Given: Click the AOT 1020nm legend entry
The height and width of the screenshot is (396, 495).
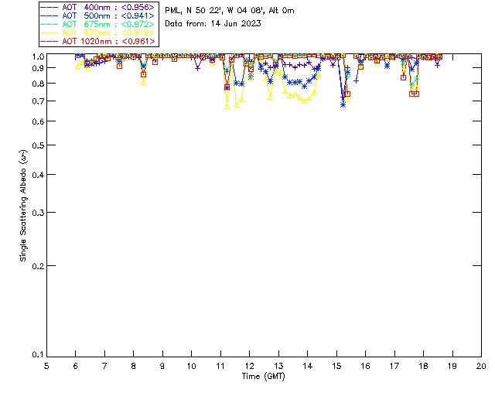Looking at the screenshot, I should [x=98, y=41].
